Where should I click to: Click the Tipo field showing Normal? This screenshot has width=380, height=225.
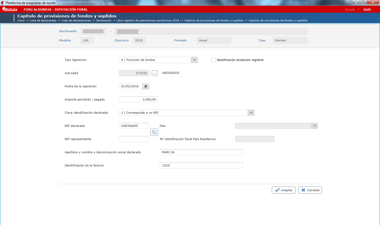290,40
